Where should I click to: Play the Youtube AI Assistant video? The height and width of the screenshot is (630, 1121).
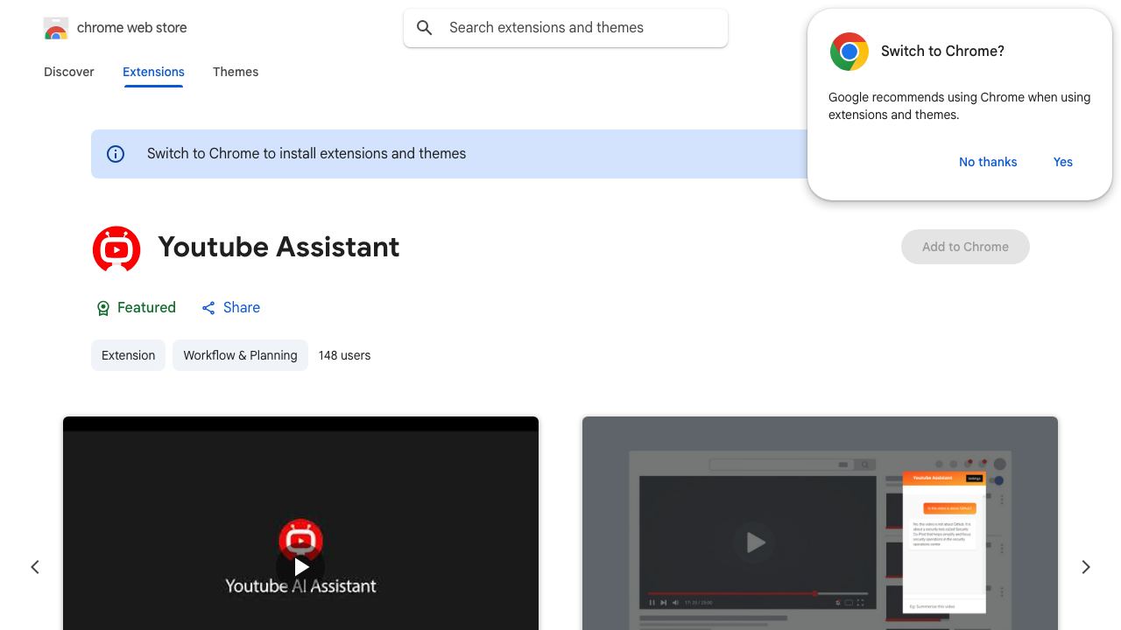pyautogui.click(x=300, y=567)
